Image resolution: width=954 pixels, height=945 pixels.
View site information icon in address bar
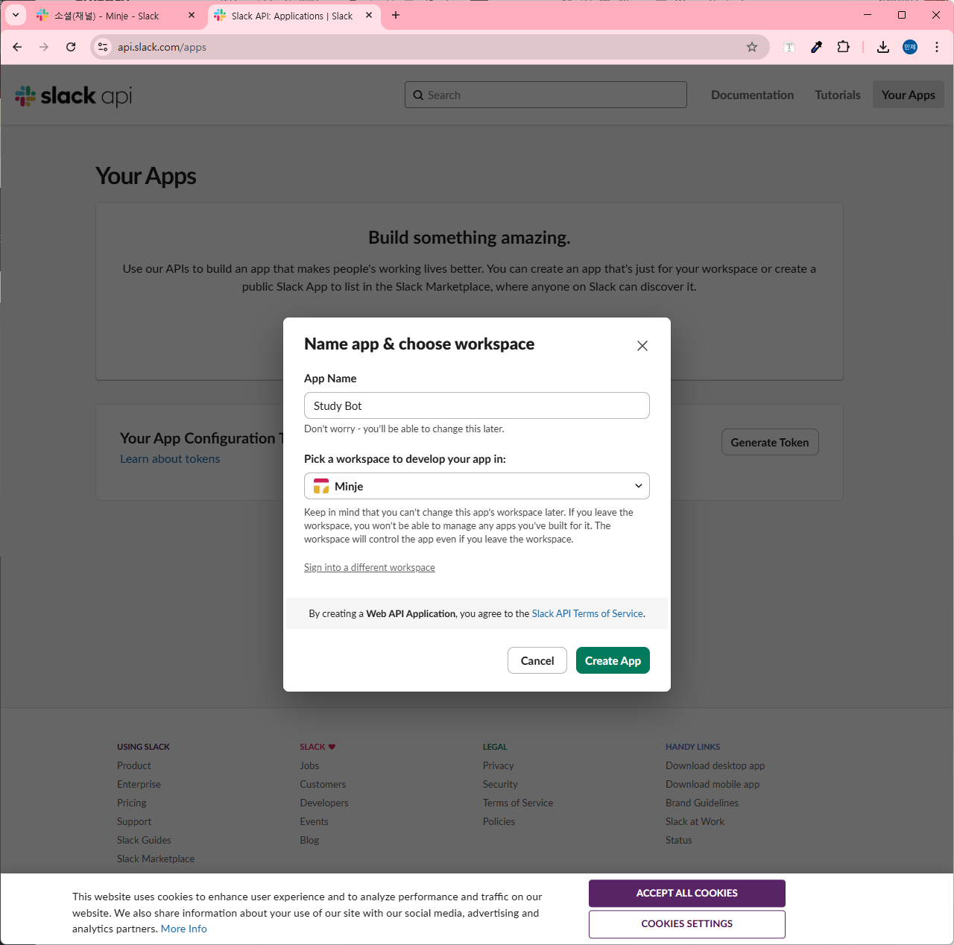(x=103, y=47)
